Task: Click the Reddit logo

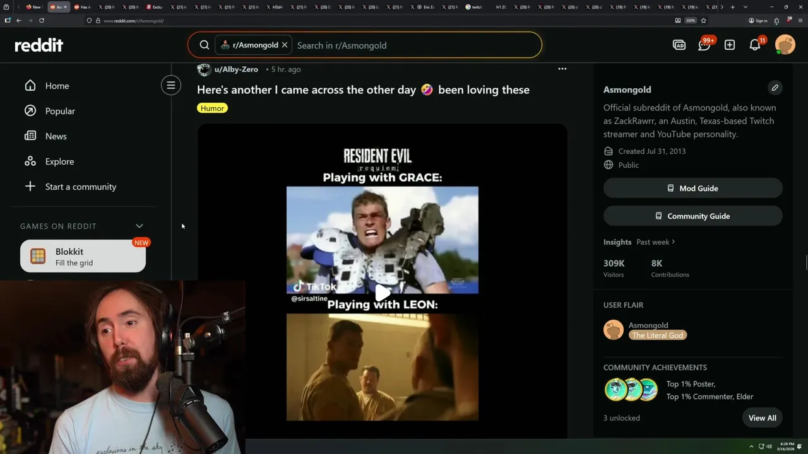Action: pos(39,45)
